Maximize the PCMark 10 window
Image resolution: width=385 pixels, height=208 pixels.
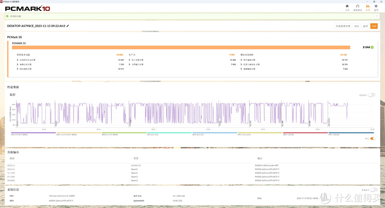[x=374, y=2]
